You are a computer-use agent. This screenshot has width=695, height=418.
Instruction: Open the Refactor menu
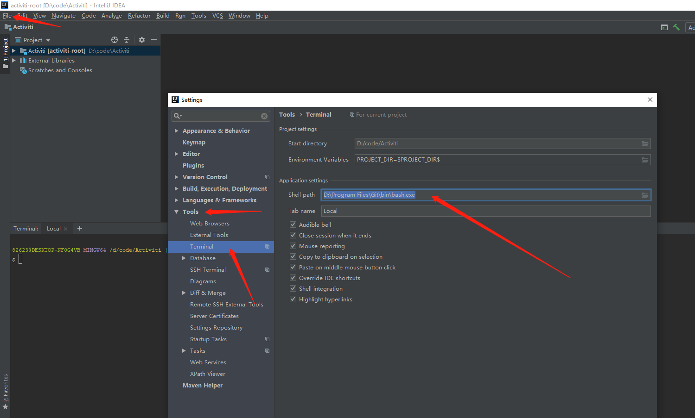139,16
